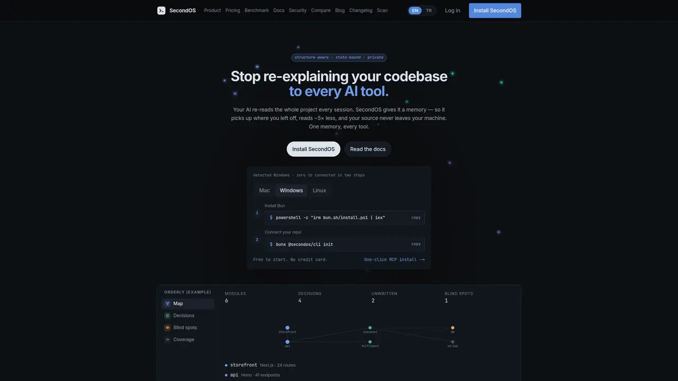The width and height of the screenshot is (678, 381).
Task: Select EN language option
Action: (415, 11)
